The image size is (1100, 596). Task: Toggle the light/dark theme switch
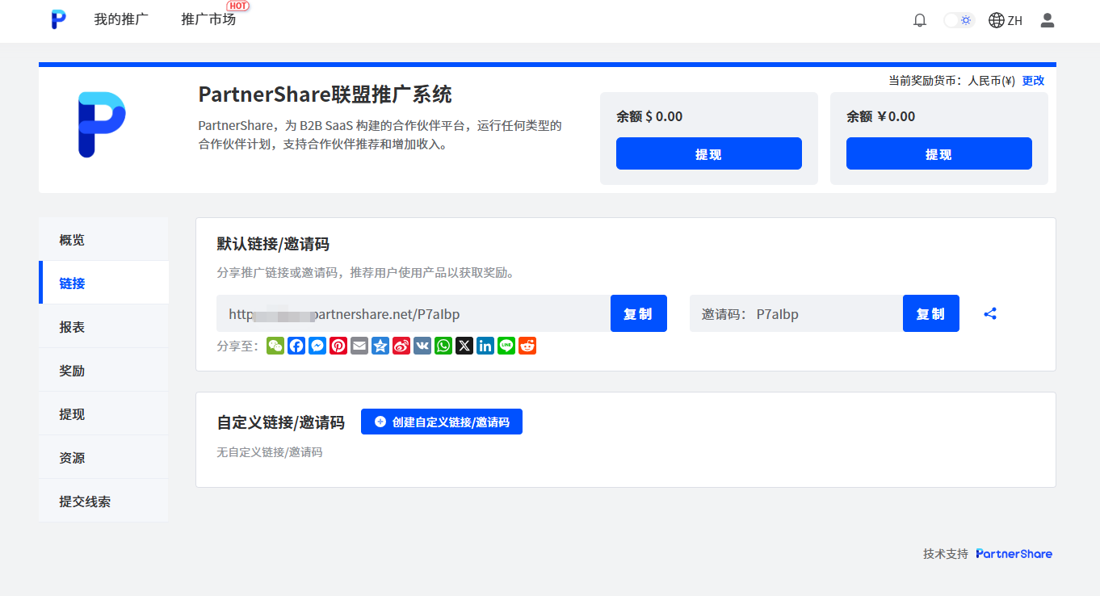coord(959,20)
